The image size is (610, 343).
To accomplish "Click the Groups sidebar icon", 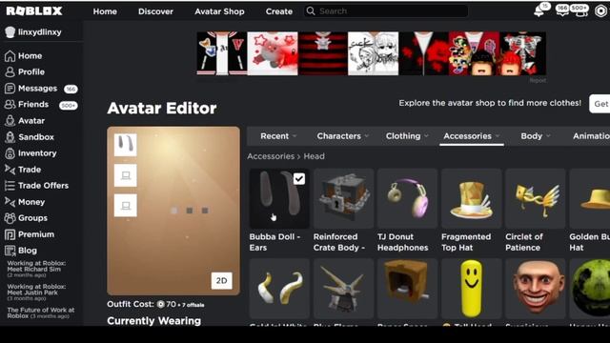I will coord(10,218).
